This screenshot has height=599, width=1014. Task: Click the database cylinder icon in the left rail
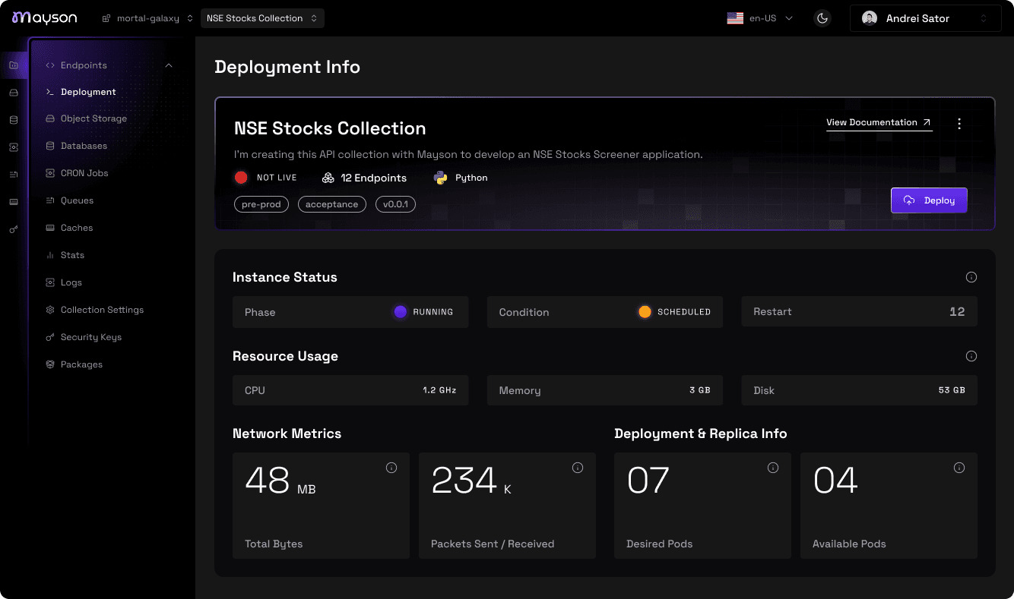click(14, 120)
